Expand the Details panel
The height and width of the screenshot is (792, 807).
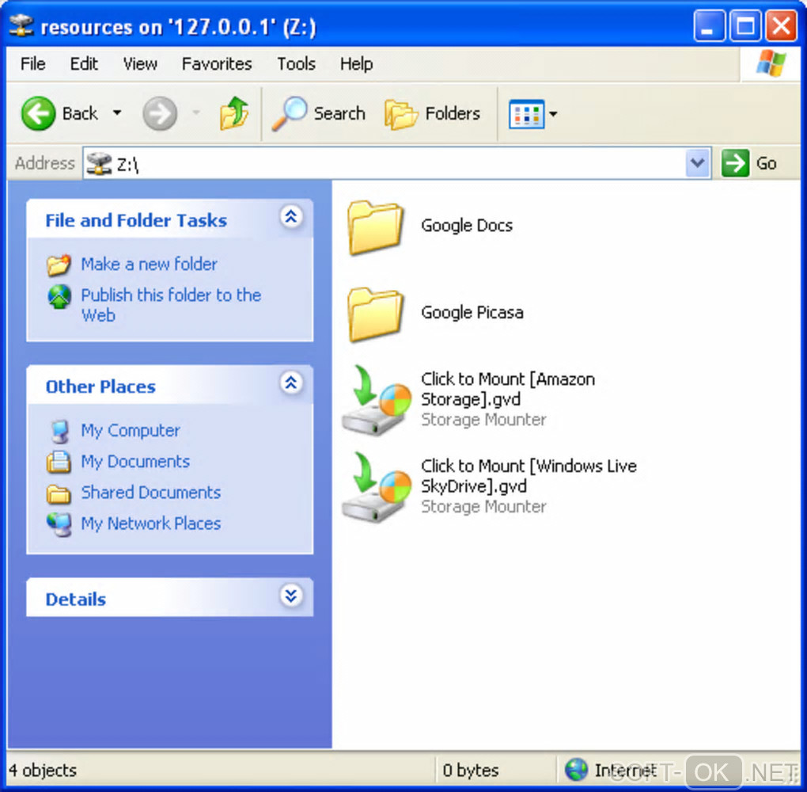coord(291,596)
